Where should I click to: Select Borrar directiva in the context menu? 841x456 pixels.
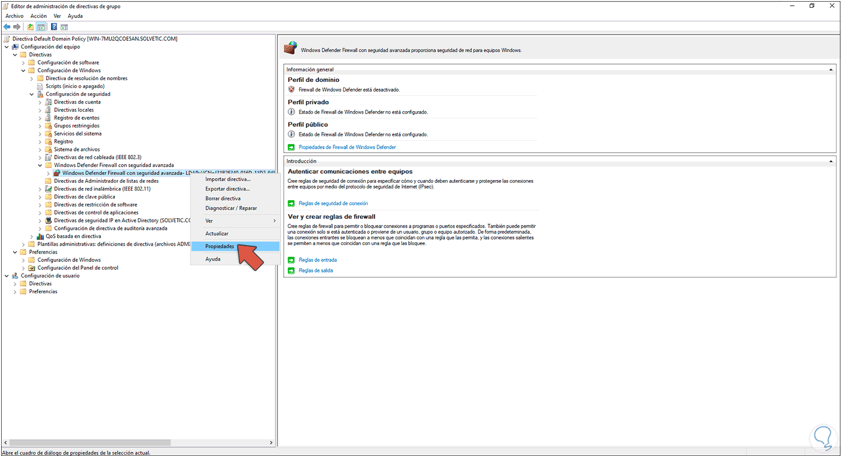[235, 199]
